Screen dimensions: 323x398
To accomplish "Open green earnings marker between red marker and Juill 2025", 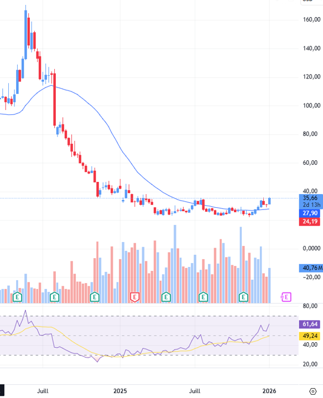I will [x=166, y=297].
